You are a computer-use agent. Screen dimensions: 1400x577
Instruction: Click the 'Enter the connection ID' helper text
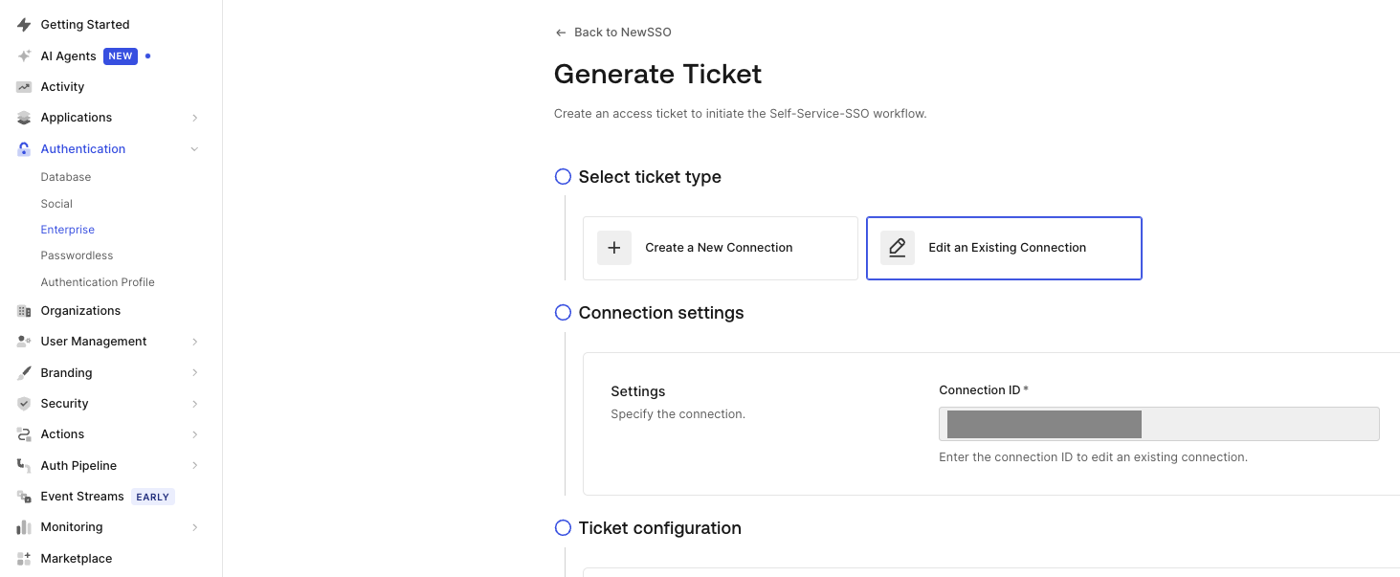coord(1094,457)
